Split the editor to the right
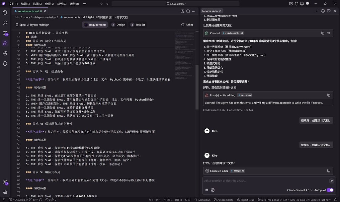The height and width of the screenshot is (202, 340). coord(188,11)
